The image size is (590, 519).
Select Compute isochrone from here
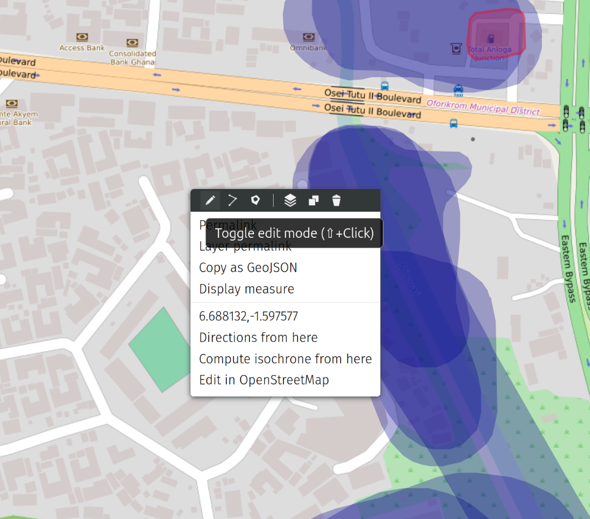coord(285,359)
